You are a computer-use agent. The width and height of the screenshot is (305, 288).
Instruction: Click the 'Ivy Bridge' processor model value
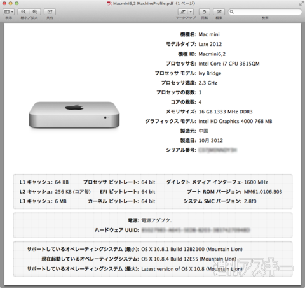point(210,73)
